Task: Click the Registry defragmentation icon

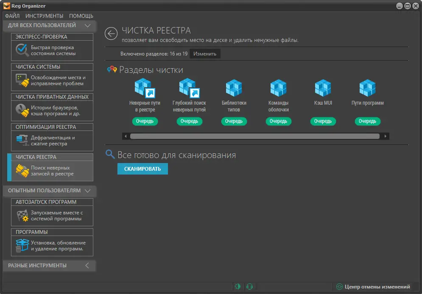Action: [x=22, y=140]
